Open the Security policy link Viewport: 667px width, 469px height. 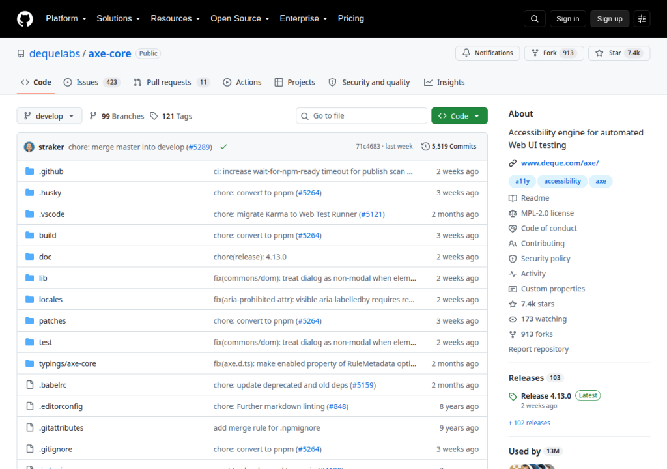tap(539, 259)
